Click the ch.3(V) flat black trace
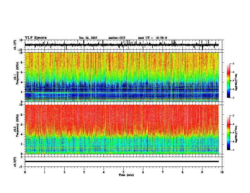 122,161
